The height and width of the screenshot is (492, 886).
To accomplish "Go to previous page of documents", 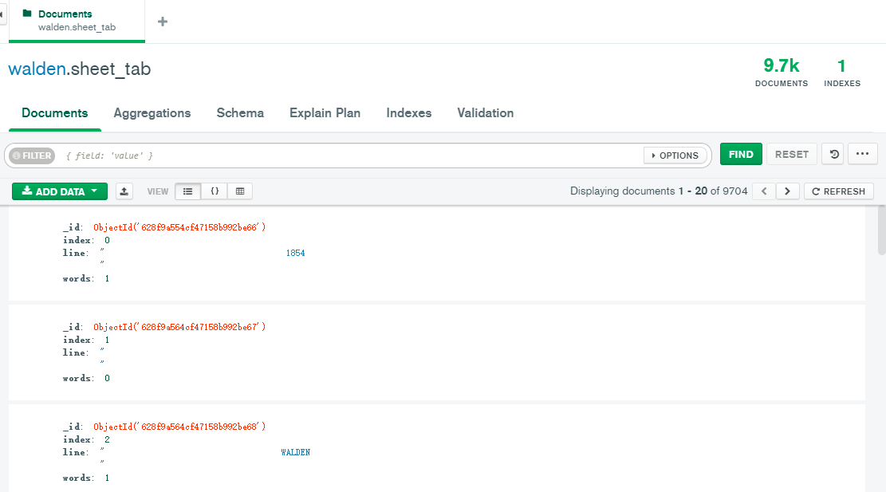I will tap(764, 191).
